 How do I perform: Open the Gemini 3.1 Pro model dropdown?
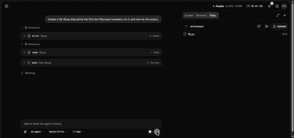58,132
